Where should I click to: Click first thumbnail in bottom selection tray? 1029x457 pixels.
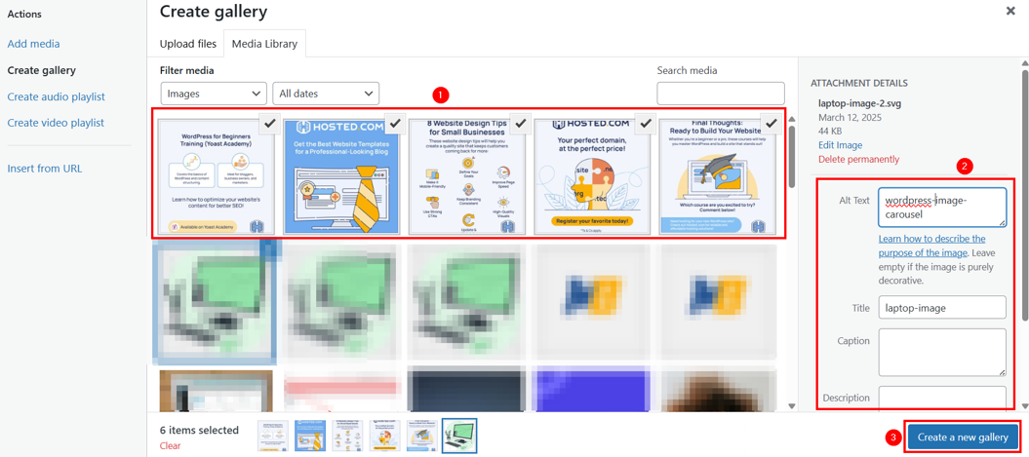click(x=273, y=436)
